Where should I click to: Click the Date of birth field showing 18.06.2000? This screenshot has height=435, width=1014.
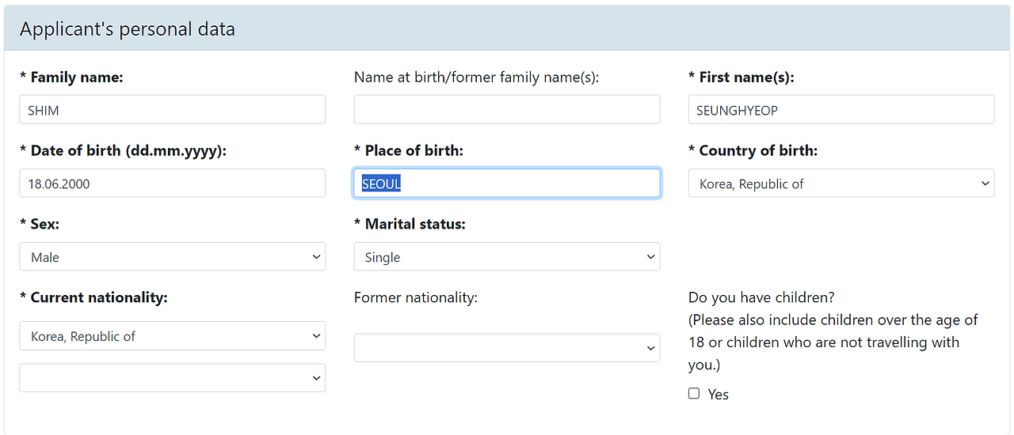coord(172,183)
